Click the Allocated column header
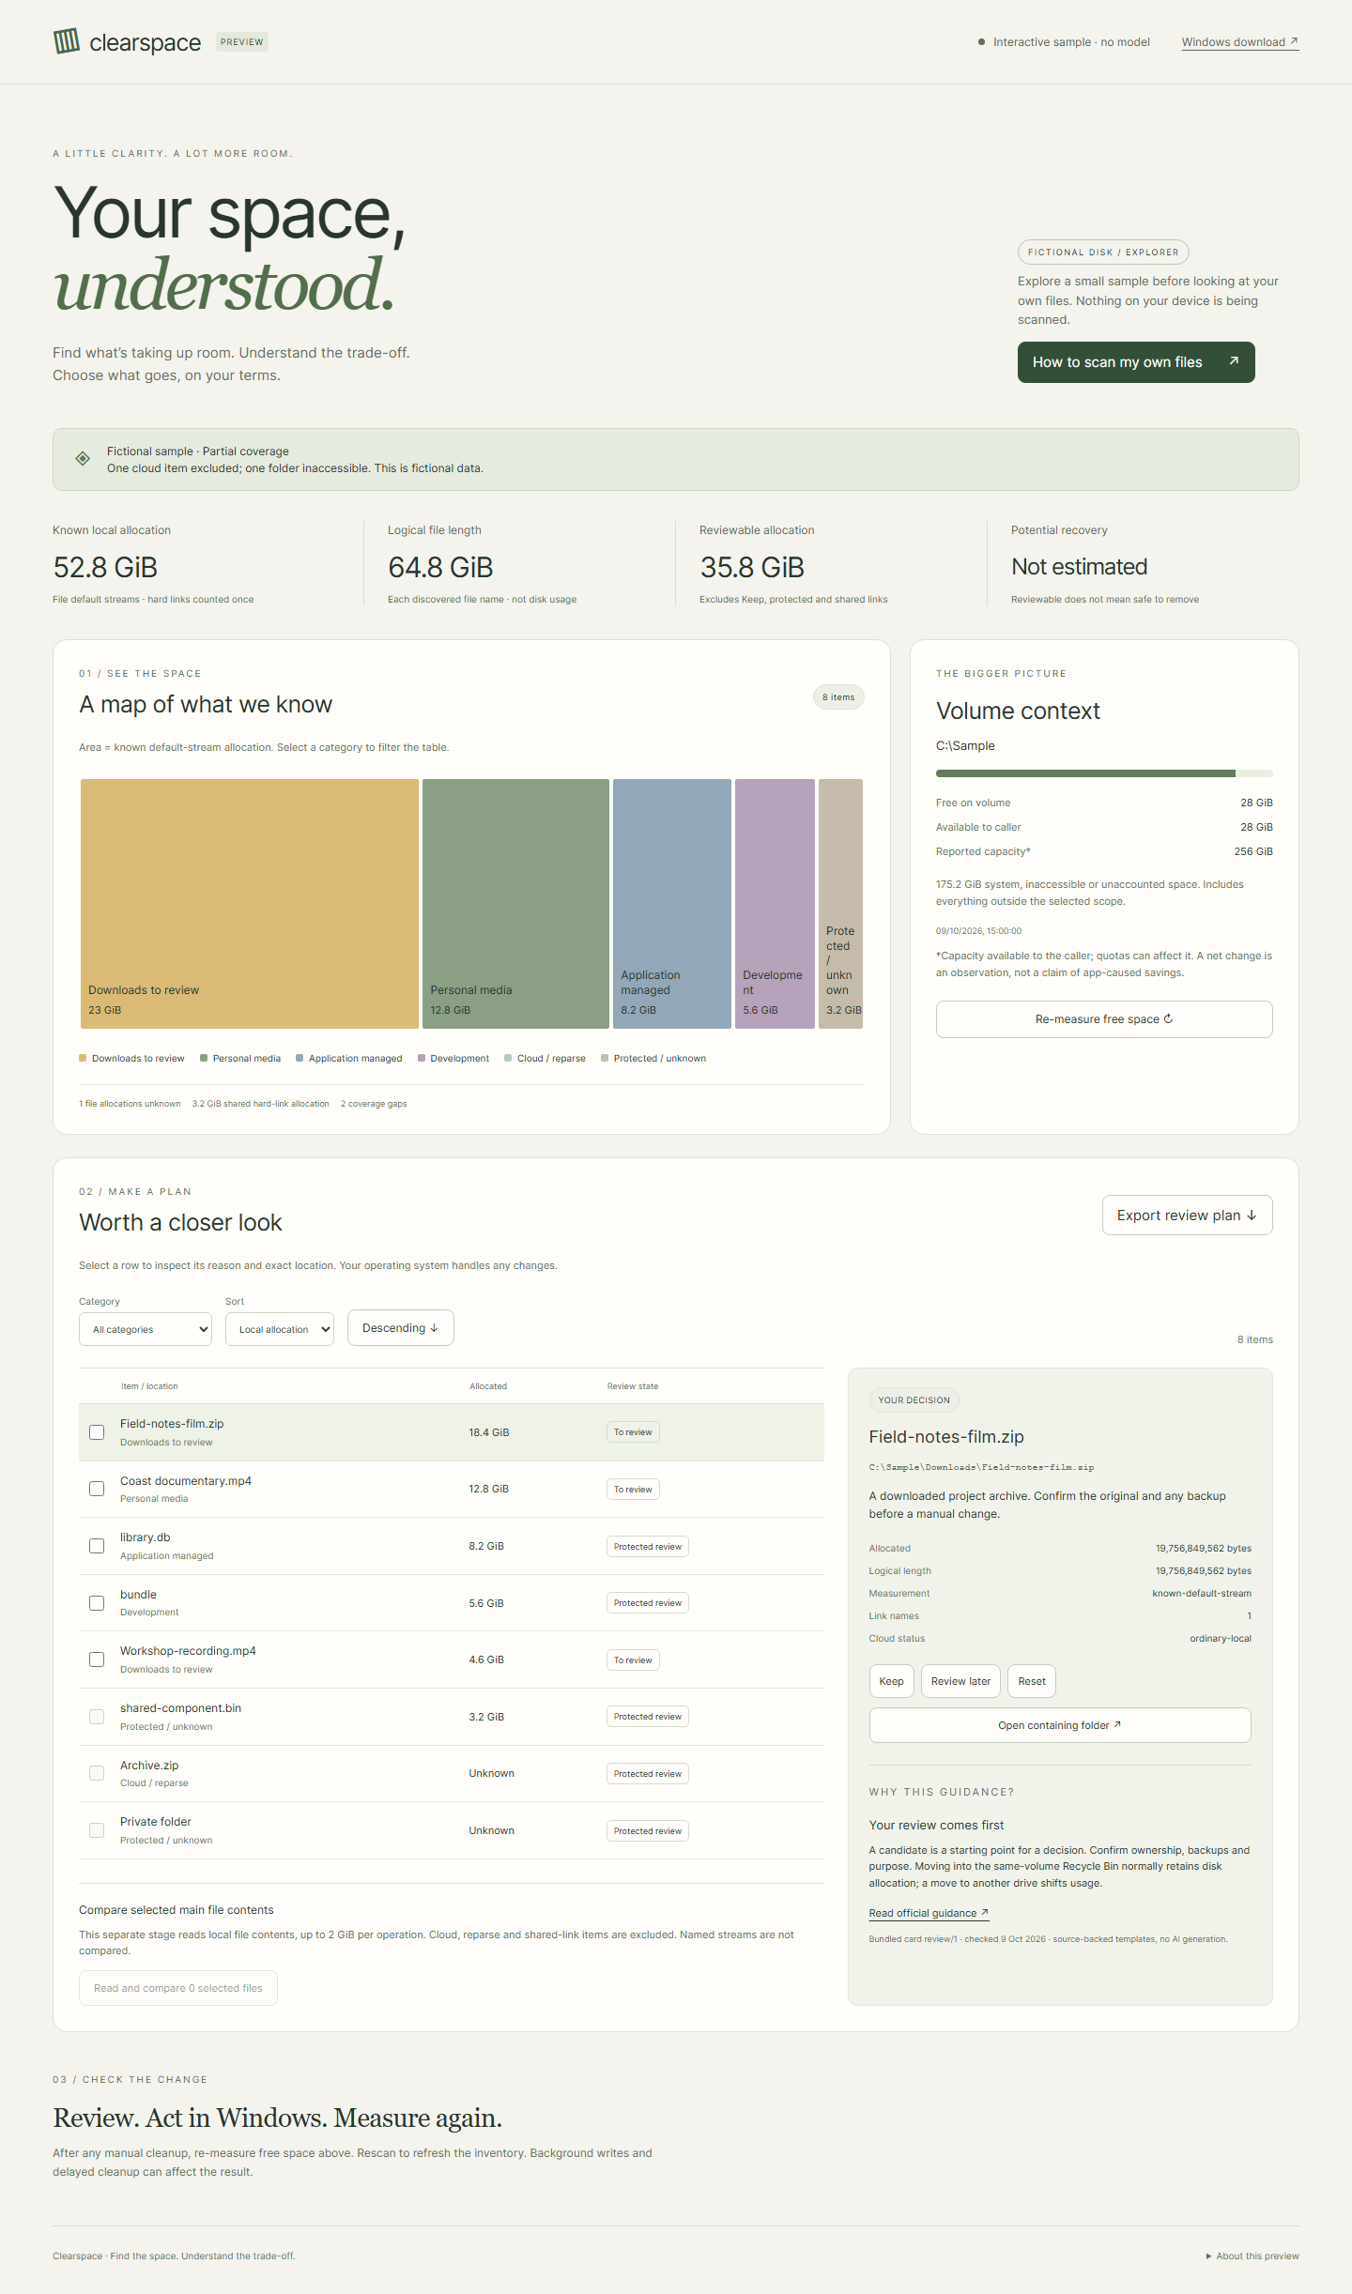The height and width of the screenshot is (2294, 1352). click(488, 1386)
